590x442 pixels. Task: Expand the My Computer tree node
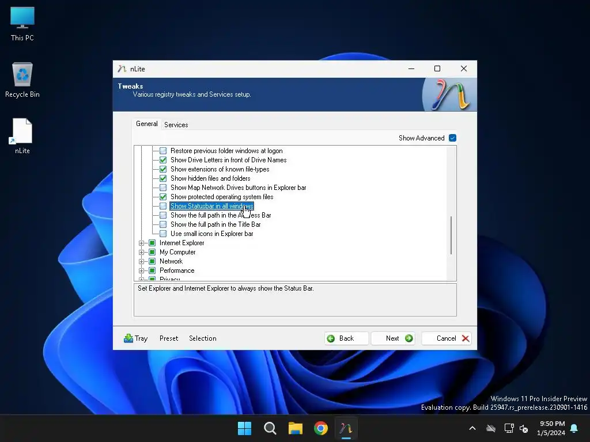coord(142,252)
